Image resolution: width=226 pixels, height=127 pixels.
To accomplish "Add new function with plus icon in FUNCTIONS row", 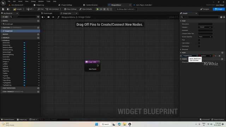I will [38, 28].
